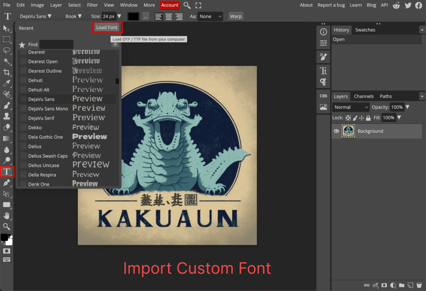This screenshot has width=426, height=291.
Task: Open the Filter menu
Action: pos(92,5)
